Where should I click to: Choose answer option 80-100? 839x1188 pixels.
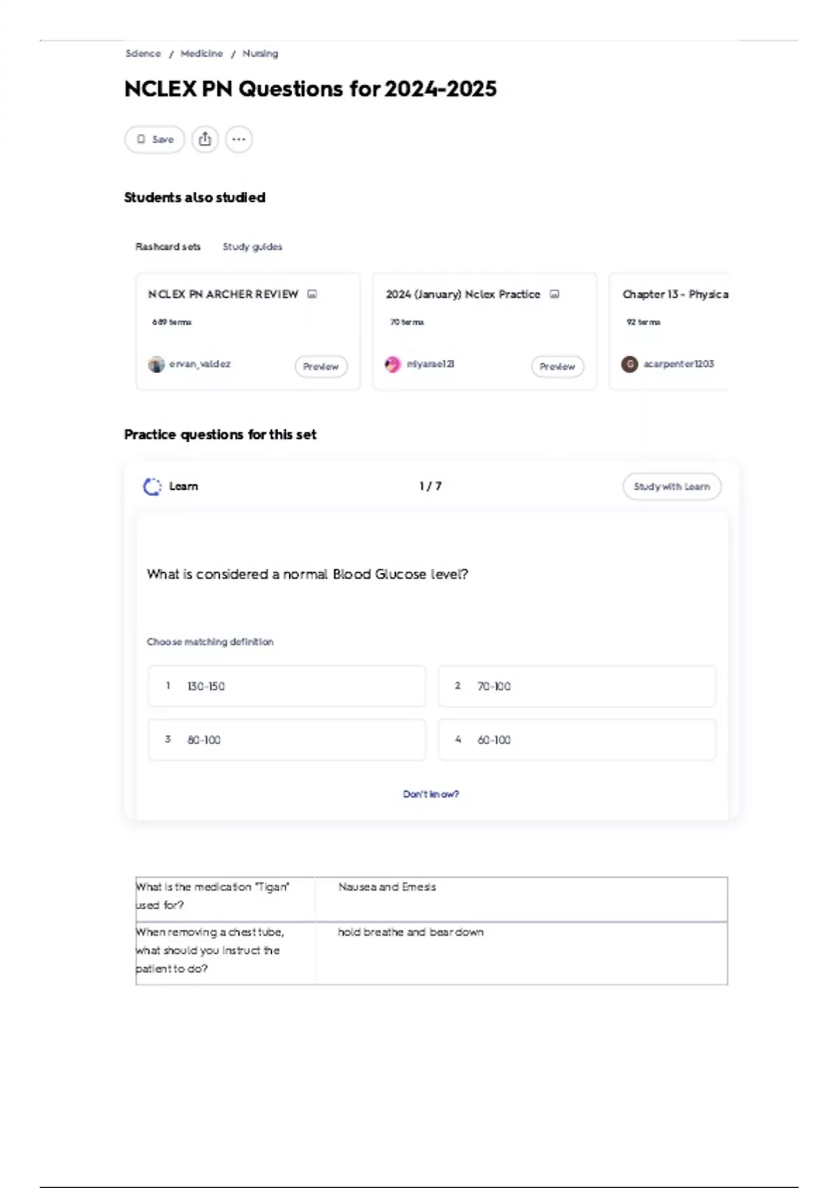point(287,739)
